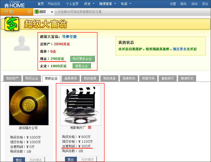The height and width of the screenshot is (162, 211).
Task: Click the green dollar game icon
Action: point(11,24)
